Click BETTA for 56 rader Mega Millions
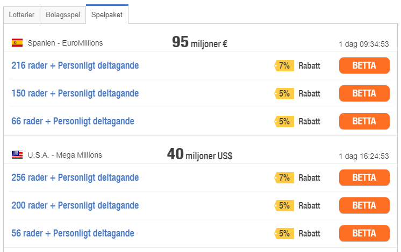 [x=364, y=233]
